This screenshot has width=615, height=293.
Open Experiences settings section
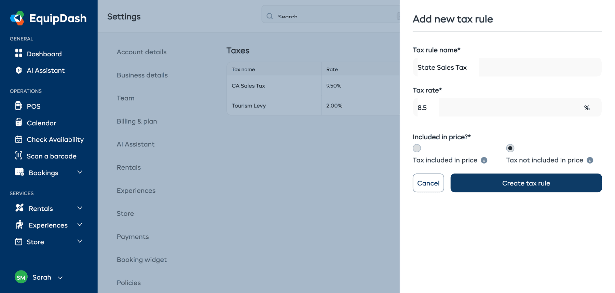(136, 191)
